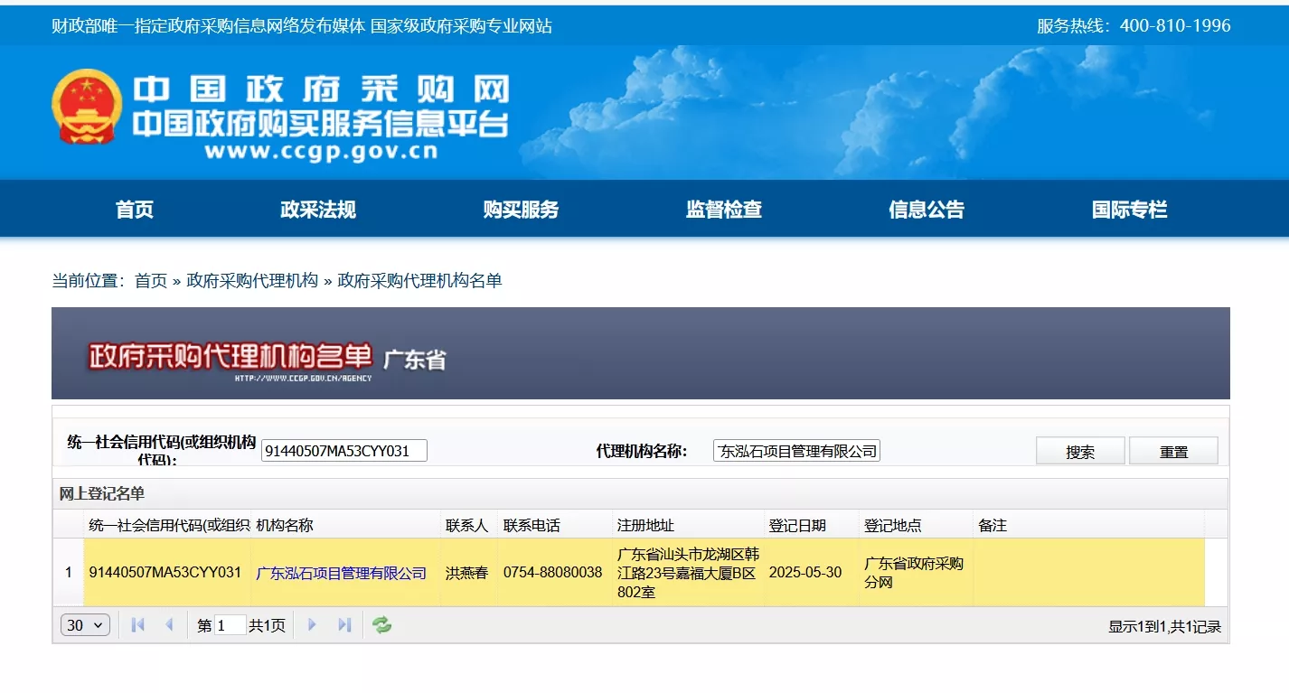Refresh the agency list with green icon

point(382,625)
